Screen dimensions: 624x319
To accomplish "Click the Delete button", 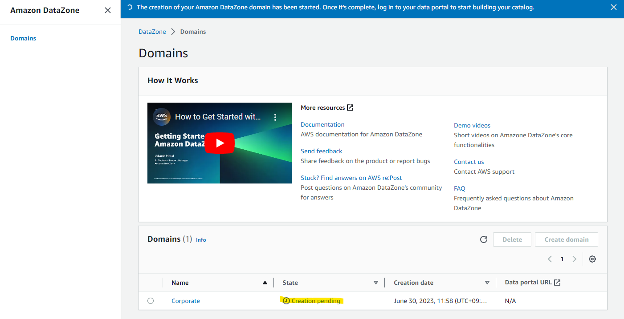I will pyautogui.click(x=512, y=239).
